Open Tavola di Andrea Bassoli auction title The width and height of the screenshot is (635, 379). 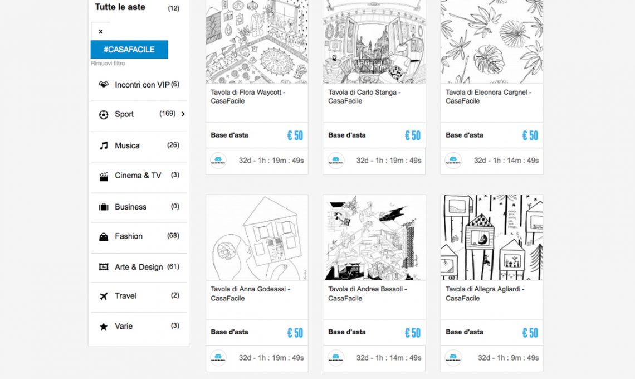tap(367, 294)
